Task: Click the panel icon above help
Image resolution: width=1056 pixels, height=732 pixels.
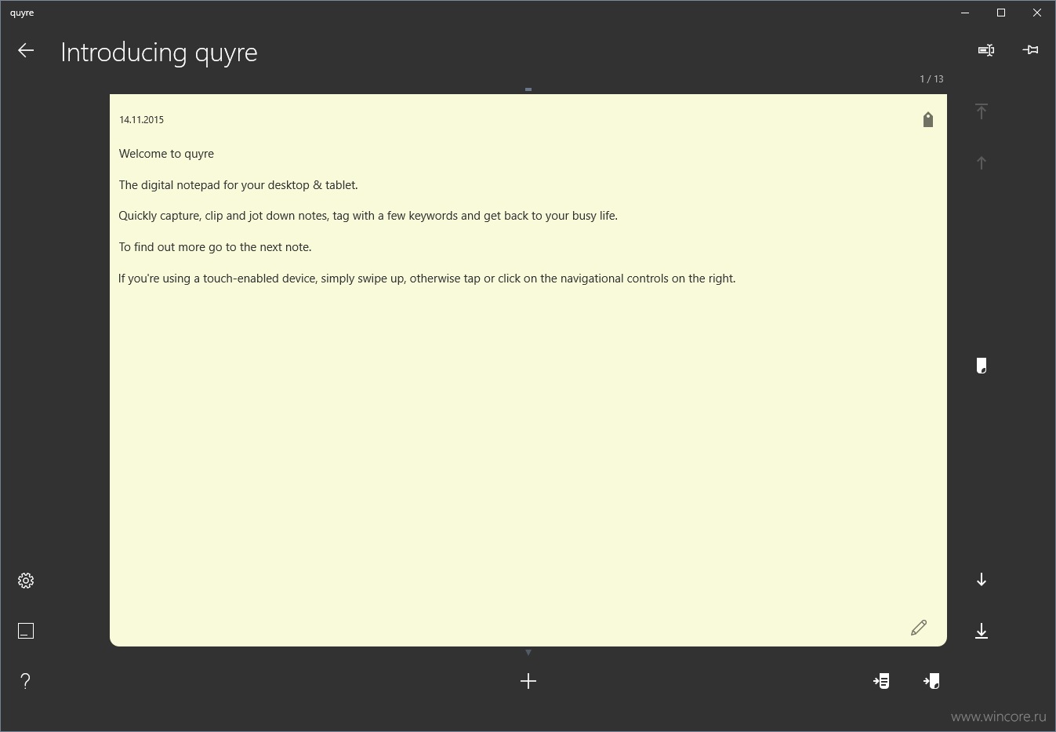Action: (26, 631)
